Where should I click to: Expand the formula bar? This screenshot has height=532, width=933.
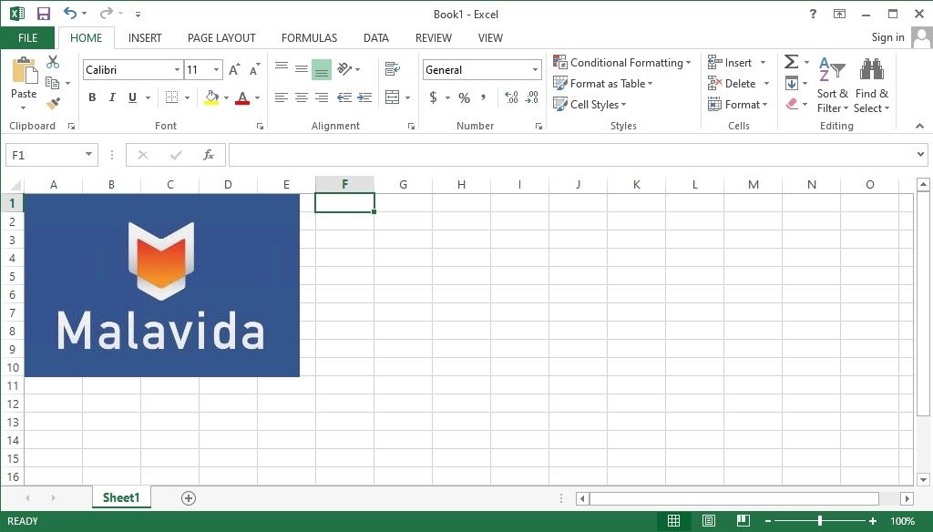coord(920,155)
